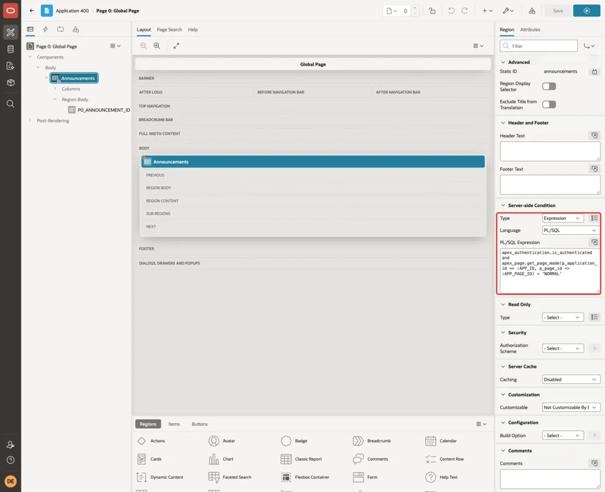Open PL/SQL Expression code editor icon
This screenshot has height=492, width=605.
click(x=594, y=242)
